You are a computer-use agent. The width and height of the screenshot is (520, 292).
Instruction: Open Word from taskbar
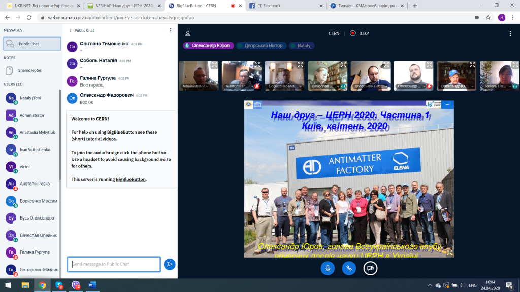(x=92, y=285)
